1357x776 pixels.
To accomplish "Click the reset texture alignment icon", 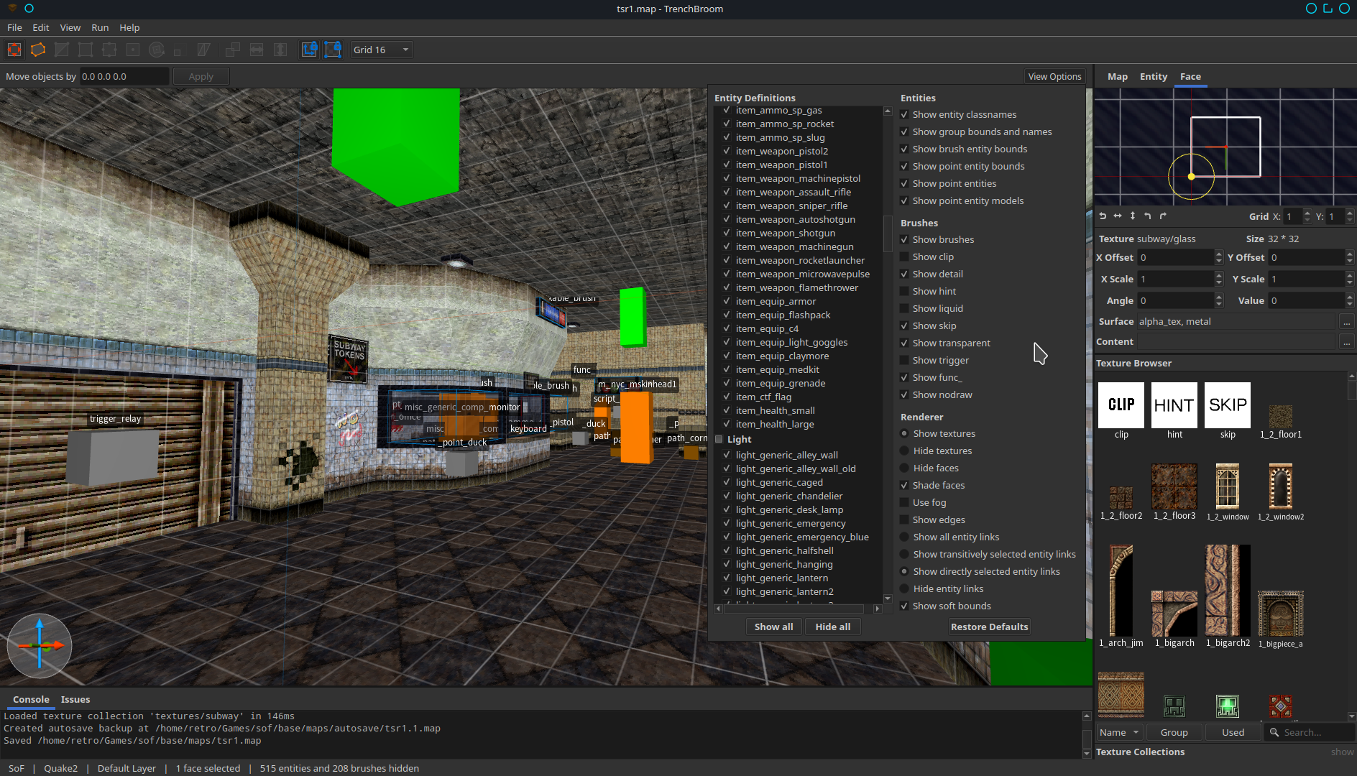I will (x=1103, y=216).
